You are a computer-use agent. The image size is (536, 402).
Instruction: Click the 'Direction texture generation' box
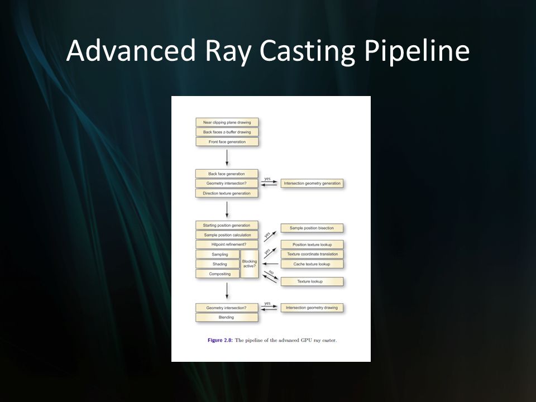[x=227, y=193]
